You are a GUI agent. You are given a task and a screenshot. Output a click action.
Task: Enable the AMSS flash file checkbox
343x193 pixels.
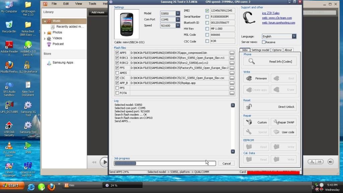pyautogui.click(x=117, y=73)
